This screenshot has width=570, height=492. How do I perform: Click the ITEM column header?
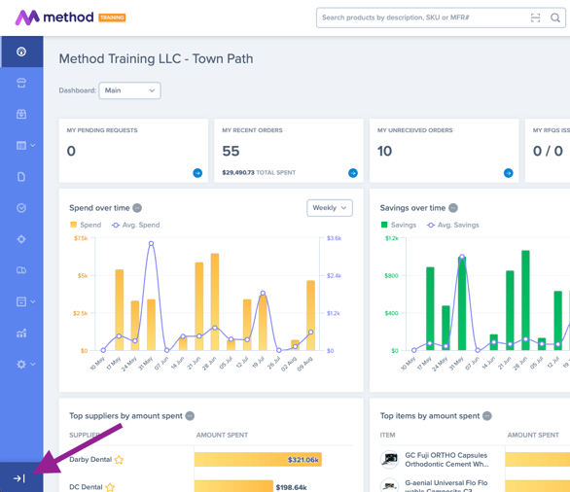[387, 435]
